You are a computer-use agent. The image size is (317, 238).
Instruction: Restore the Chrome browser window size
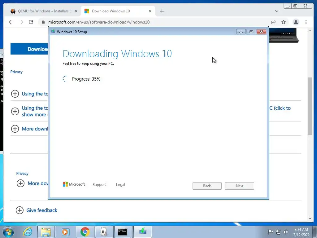pyautogui.click(x=295, y=6)
